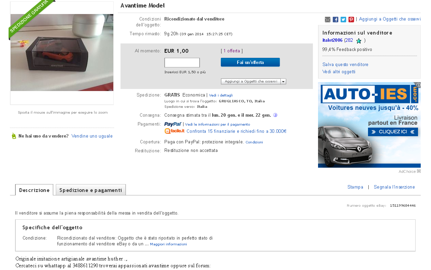Share the item on Twitter
Viewport: 431px width, 270px height.
tap(343, 20)
